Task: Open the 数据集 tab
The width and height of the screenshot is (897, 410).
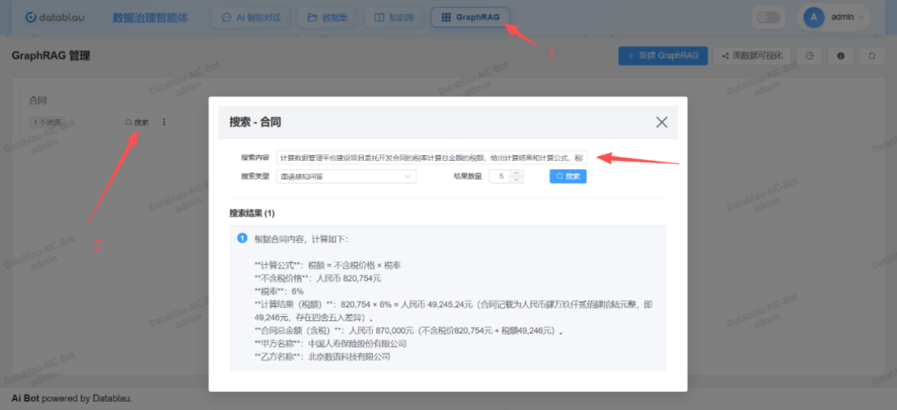Action: (328, 17)
